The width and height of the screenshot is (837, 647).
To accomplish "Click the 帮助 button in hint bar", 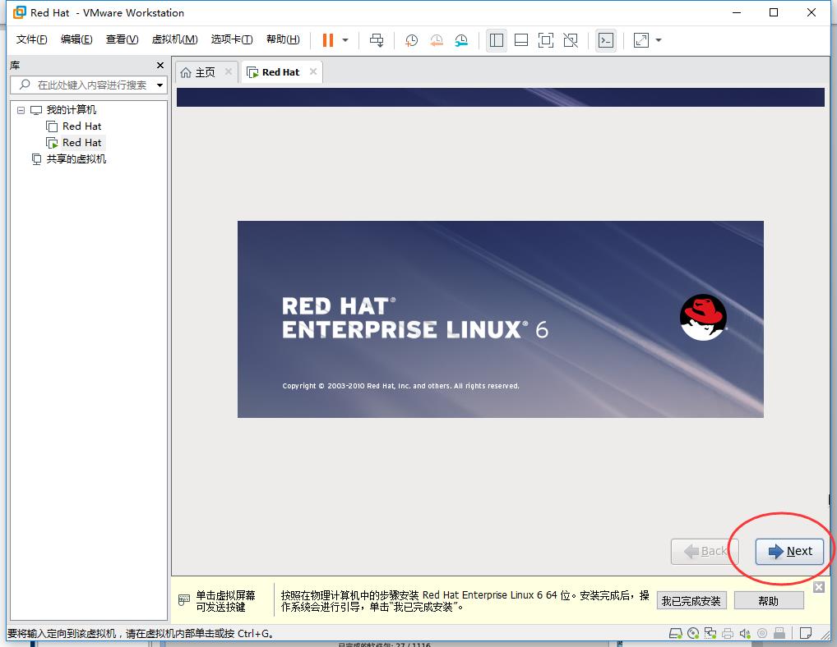I will coord(769,601).
